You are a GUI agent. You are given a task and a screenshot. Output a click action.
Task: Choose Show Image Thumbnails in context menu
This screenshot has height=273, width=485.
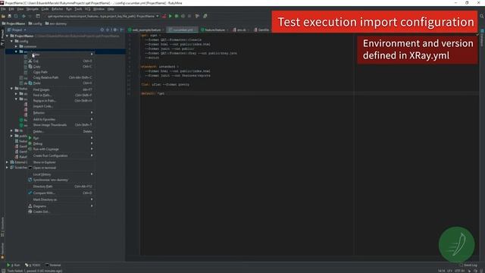click(61, 125)
